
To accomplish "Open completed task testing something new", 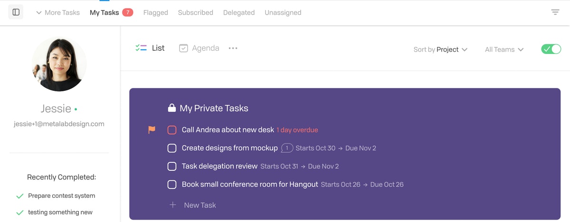I will (60, 213).
